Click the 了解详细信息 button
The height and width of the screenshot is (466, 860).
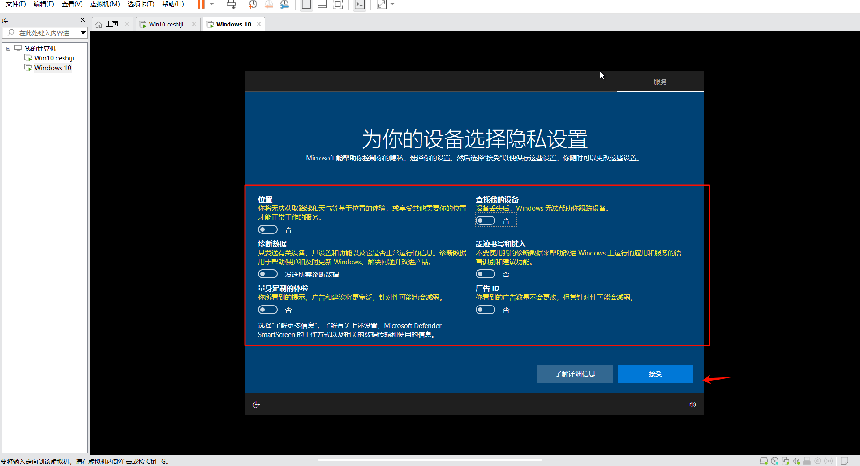[x=575, y=374]
